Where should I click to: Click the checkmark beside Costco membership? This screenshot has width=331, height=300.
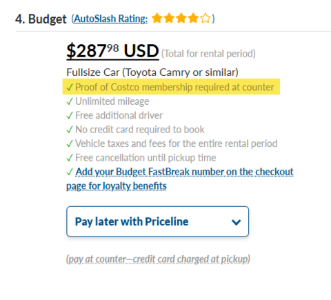[x=70, y=88]
